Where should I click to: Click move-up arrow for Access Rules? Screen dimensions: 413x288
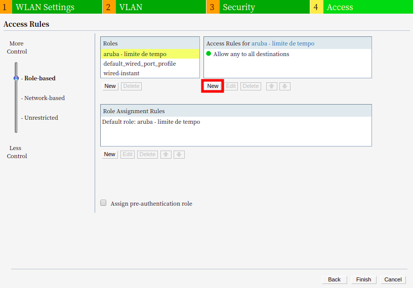(272, 86)
